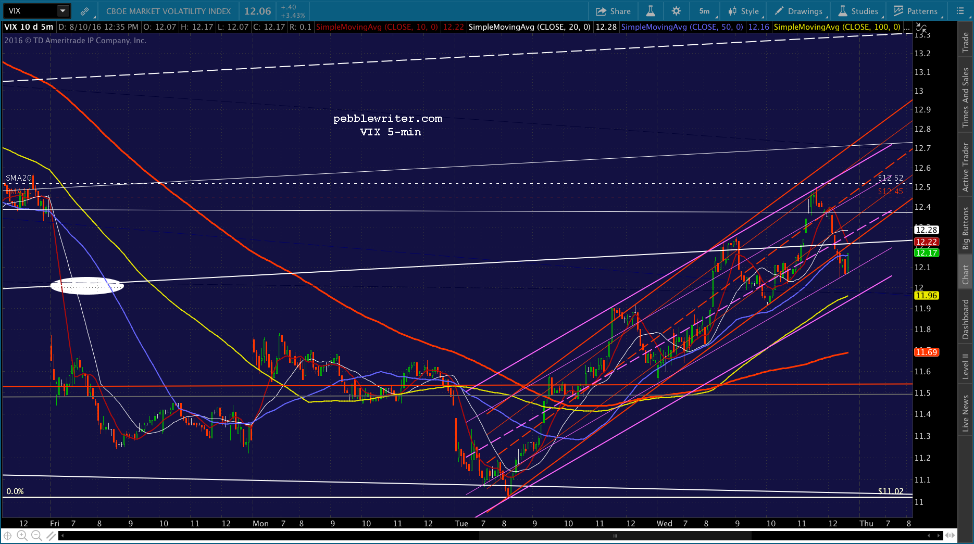Open the Drawings menu
The width and height of the screenshot is (974, 544).
(799, 11)
